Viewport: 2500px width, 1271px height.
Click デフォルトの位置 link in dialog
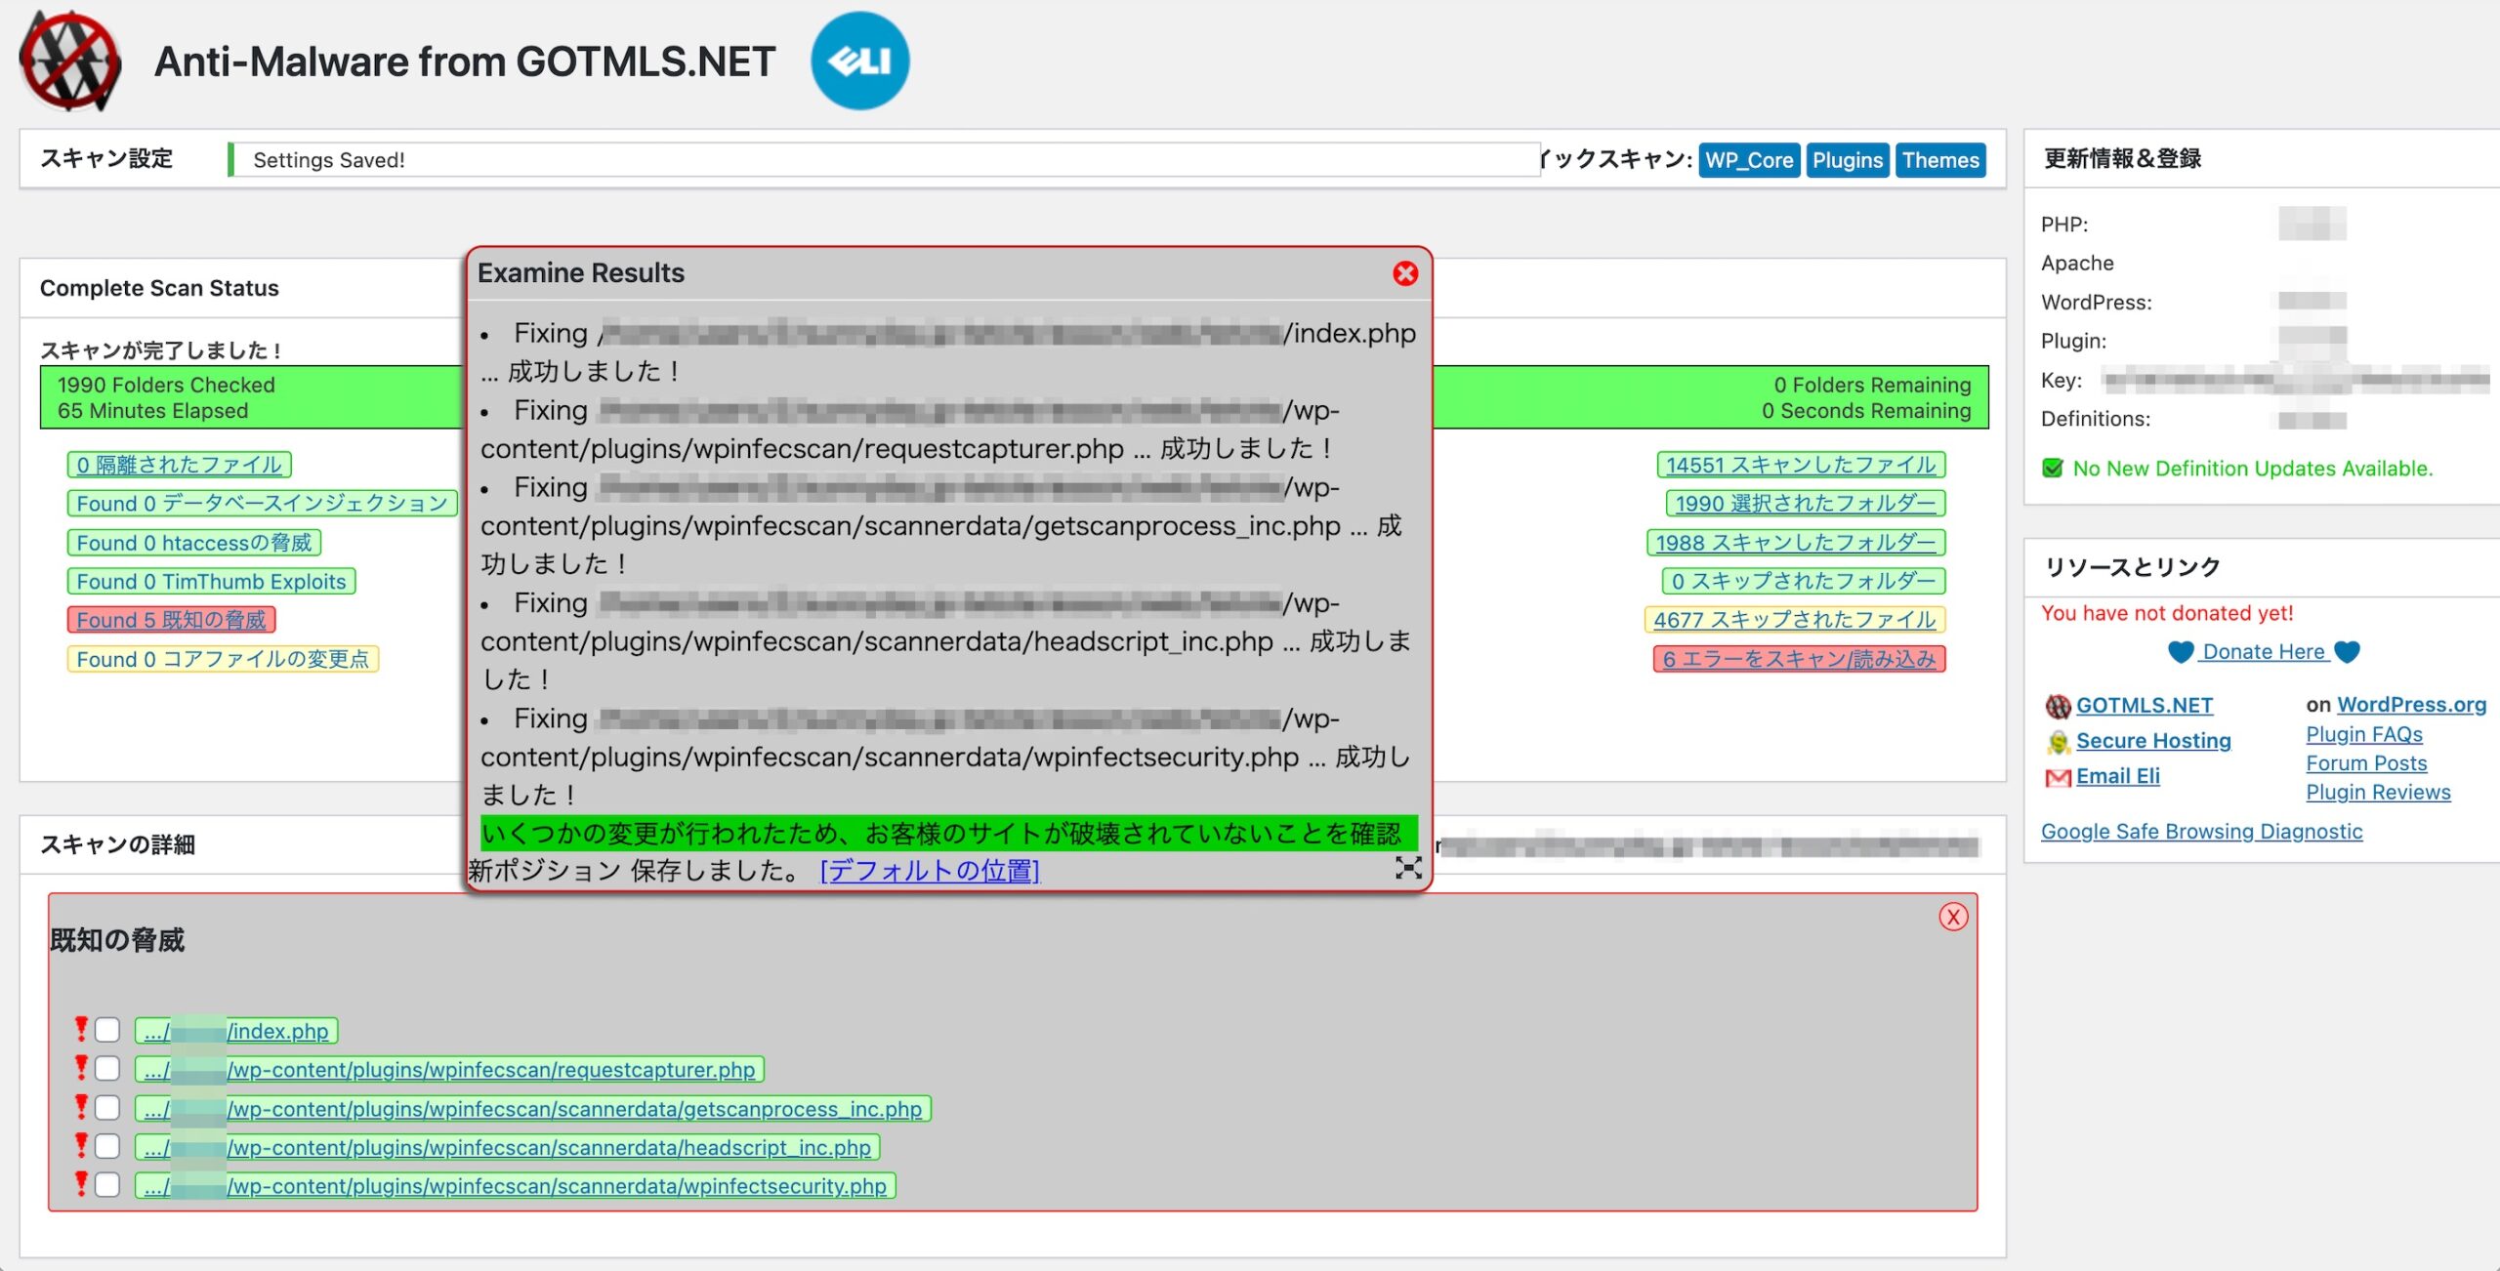coord(930,870)
